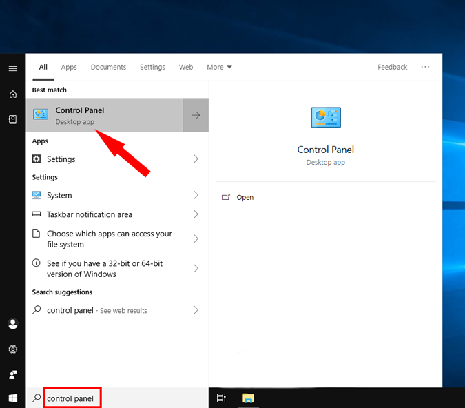Viewport: 465px width, 408px height.
Task: Open the hamburger menu in sidebar
Action: pyautogui.click(x=13, y=68)
